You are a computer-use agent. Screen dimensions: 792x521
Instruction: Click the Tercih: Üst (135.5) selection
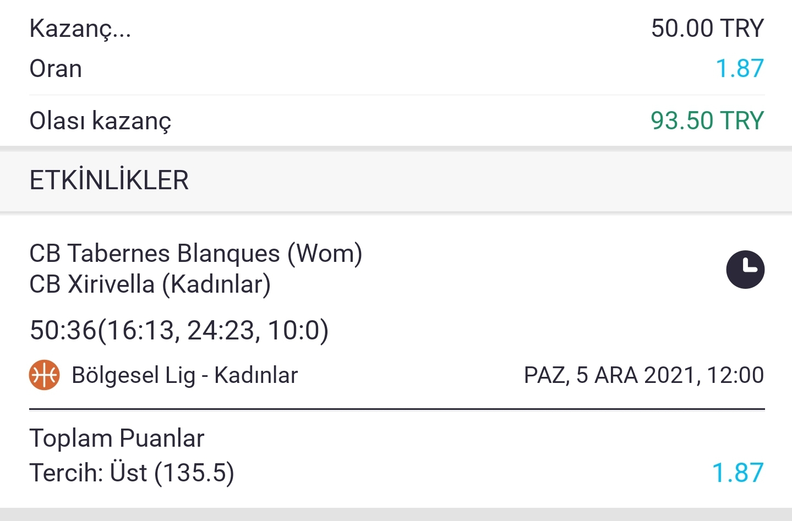tap(132, 473)
